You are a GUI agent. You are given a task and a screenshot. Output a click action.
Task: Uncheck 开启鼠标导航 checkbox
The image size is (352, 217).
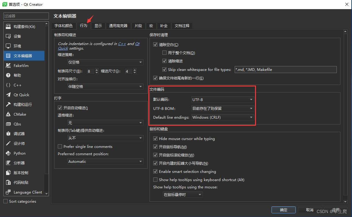click(x=155, y=147)
